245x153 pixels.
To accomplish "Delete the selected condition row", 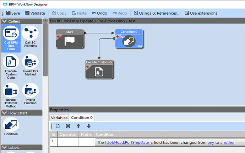I will pos(68,126).
